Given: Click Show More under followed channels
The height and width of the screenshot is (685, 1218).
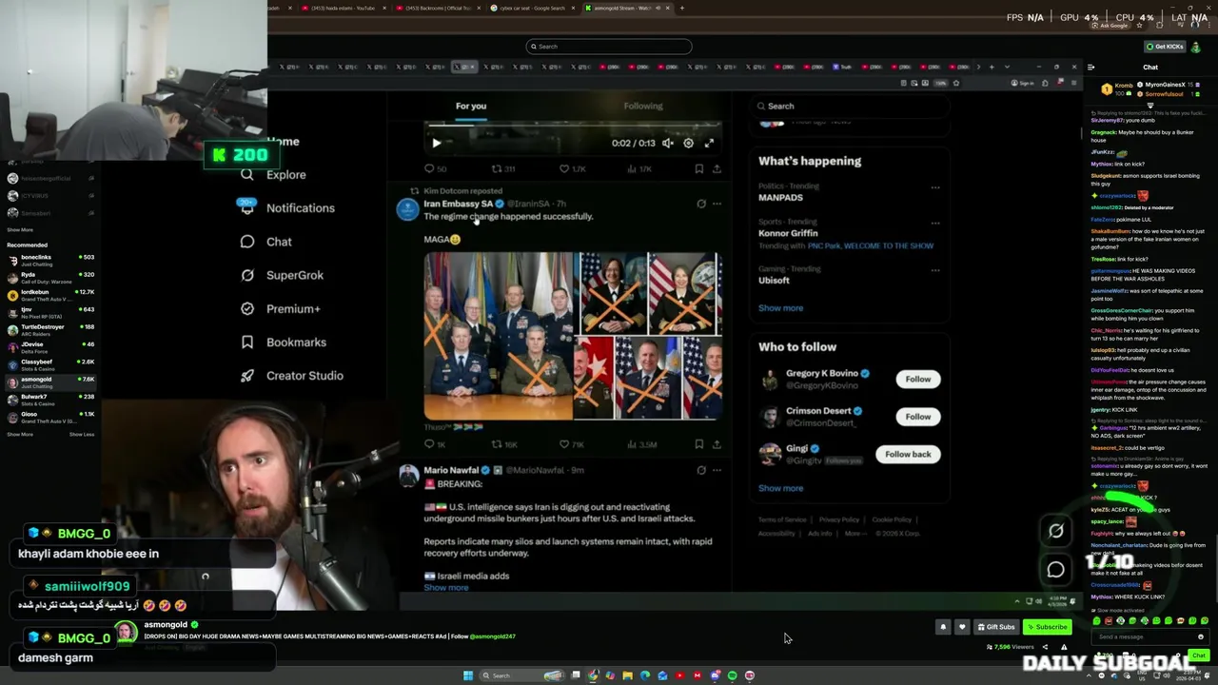Looking at the screenshot, I should (x=20, y=229).
